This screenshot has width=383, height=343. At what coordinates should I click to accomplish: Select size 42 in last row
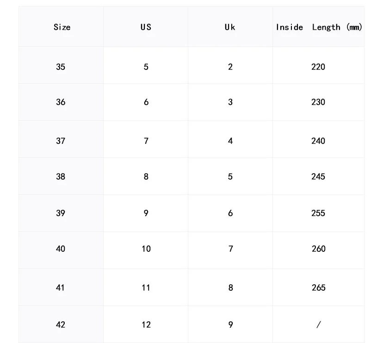61,324
